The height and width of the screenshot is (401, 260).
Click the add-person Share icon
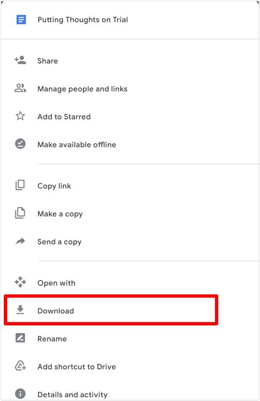[20, 60]
